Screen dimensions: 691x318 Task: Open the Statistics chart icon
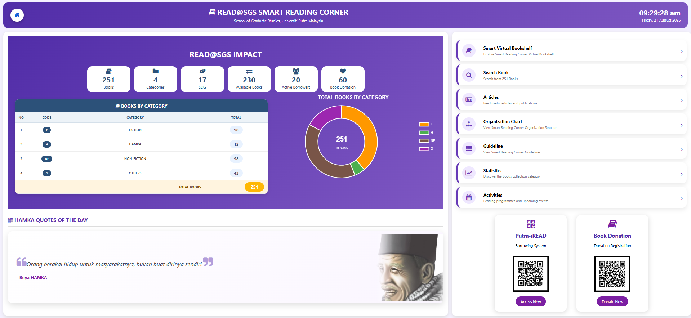click(x=469, y=173)
